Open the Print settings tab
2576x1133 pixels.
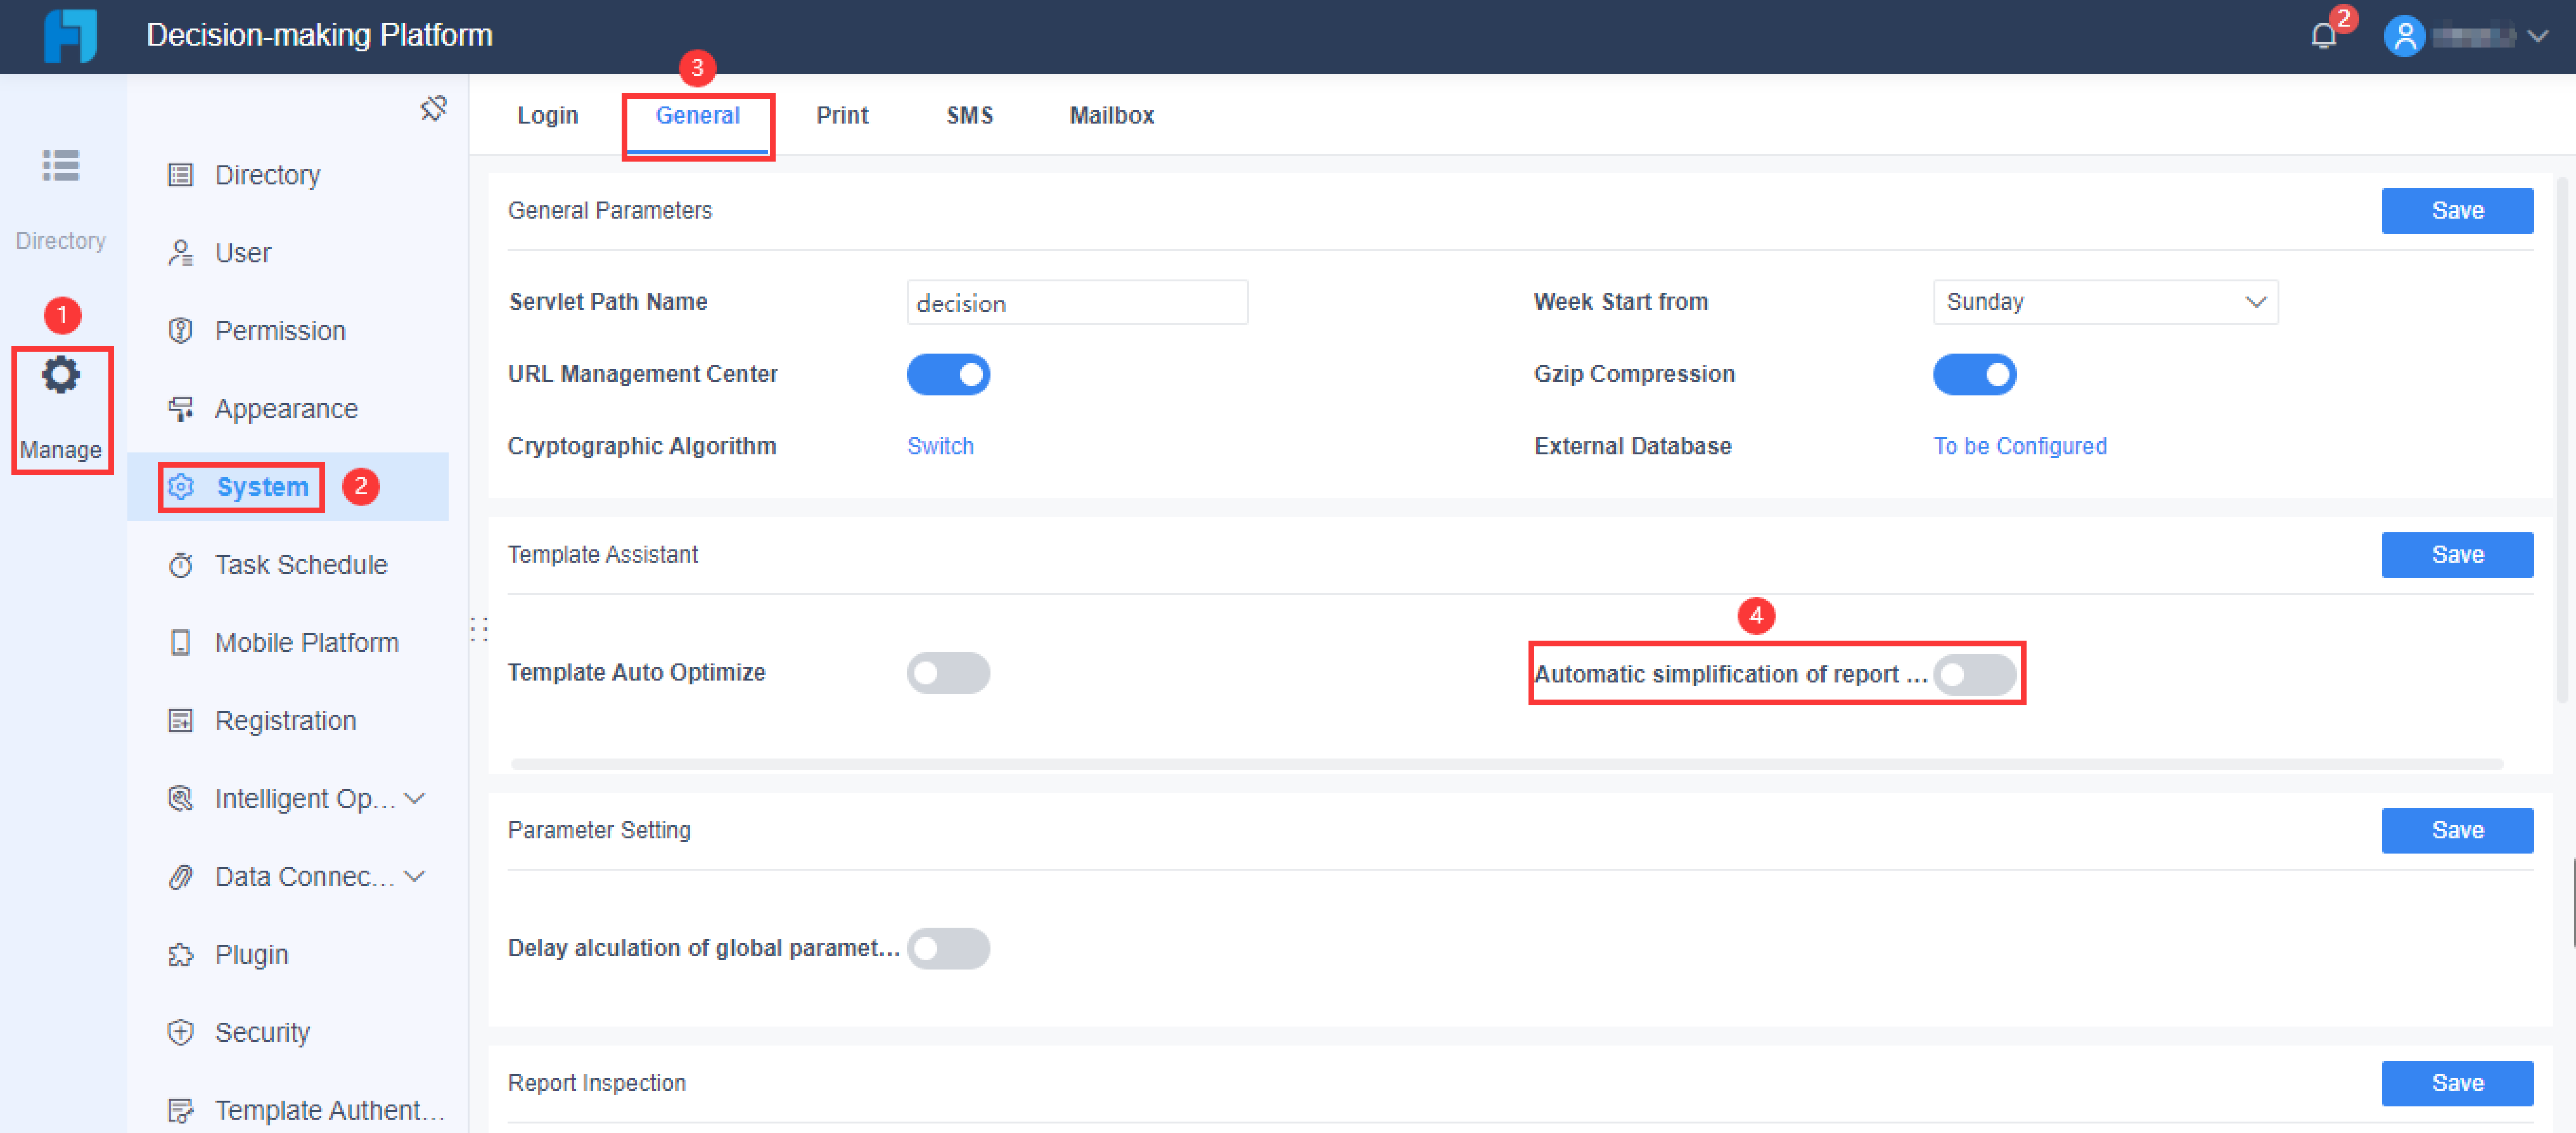[842, 115]
